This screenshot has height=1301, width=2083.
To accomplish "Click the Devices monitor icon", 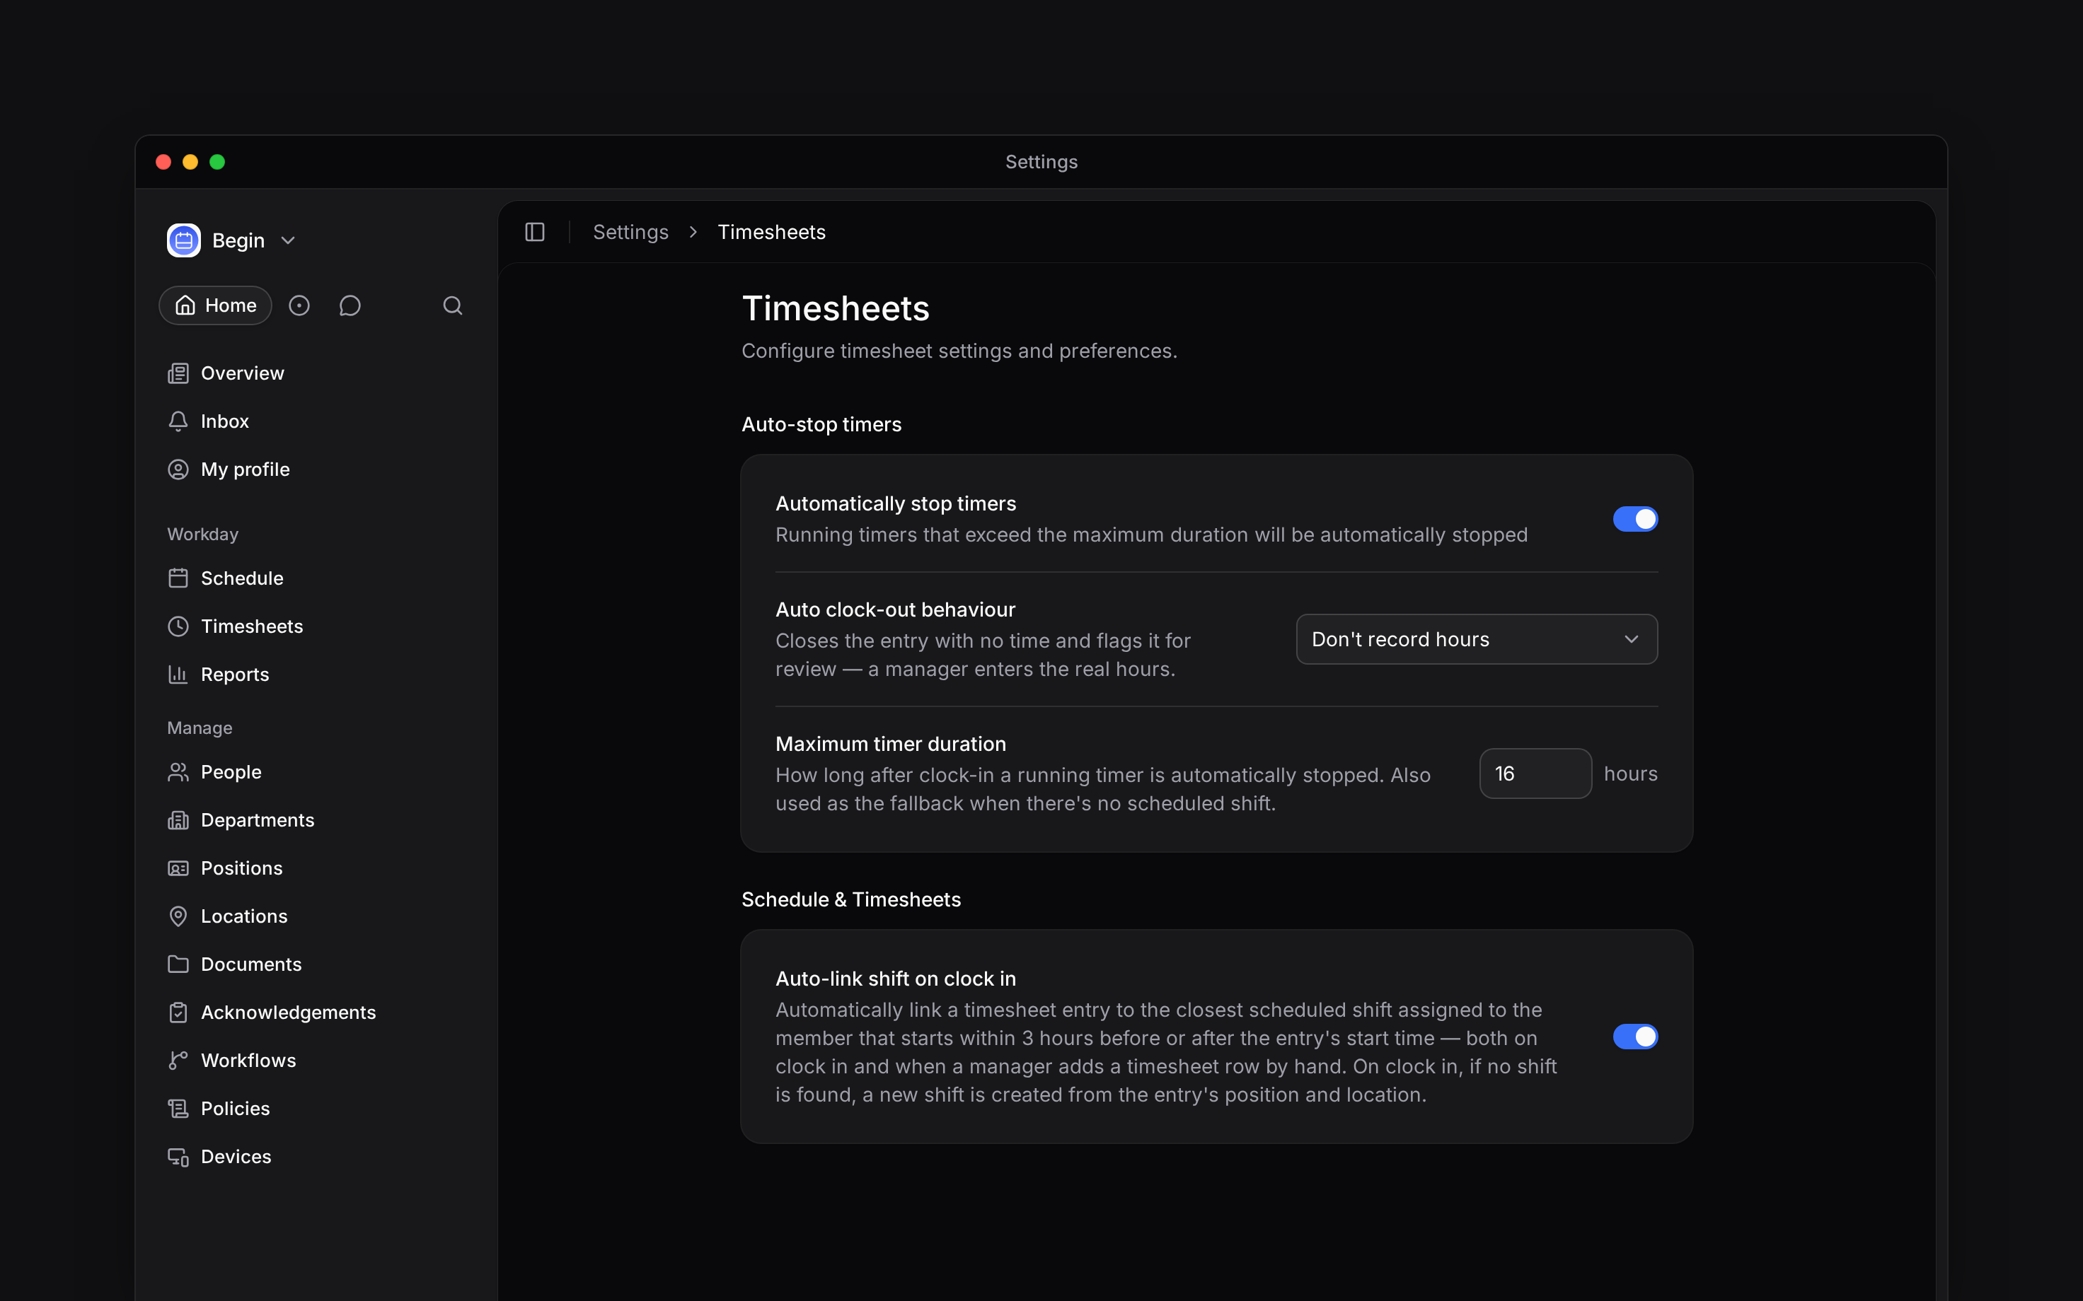I will (178, 1157).
